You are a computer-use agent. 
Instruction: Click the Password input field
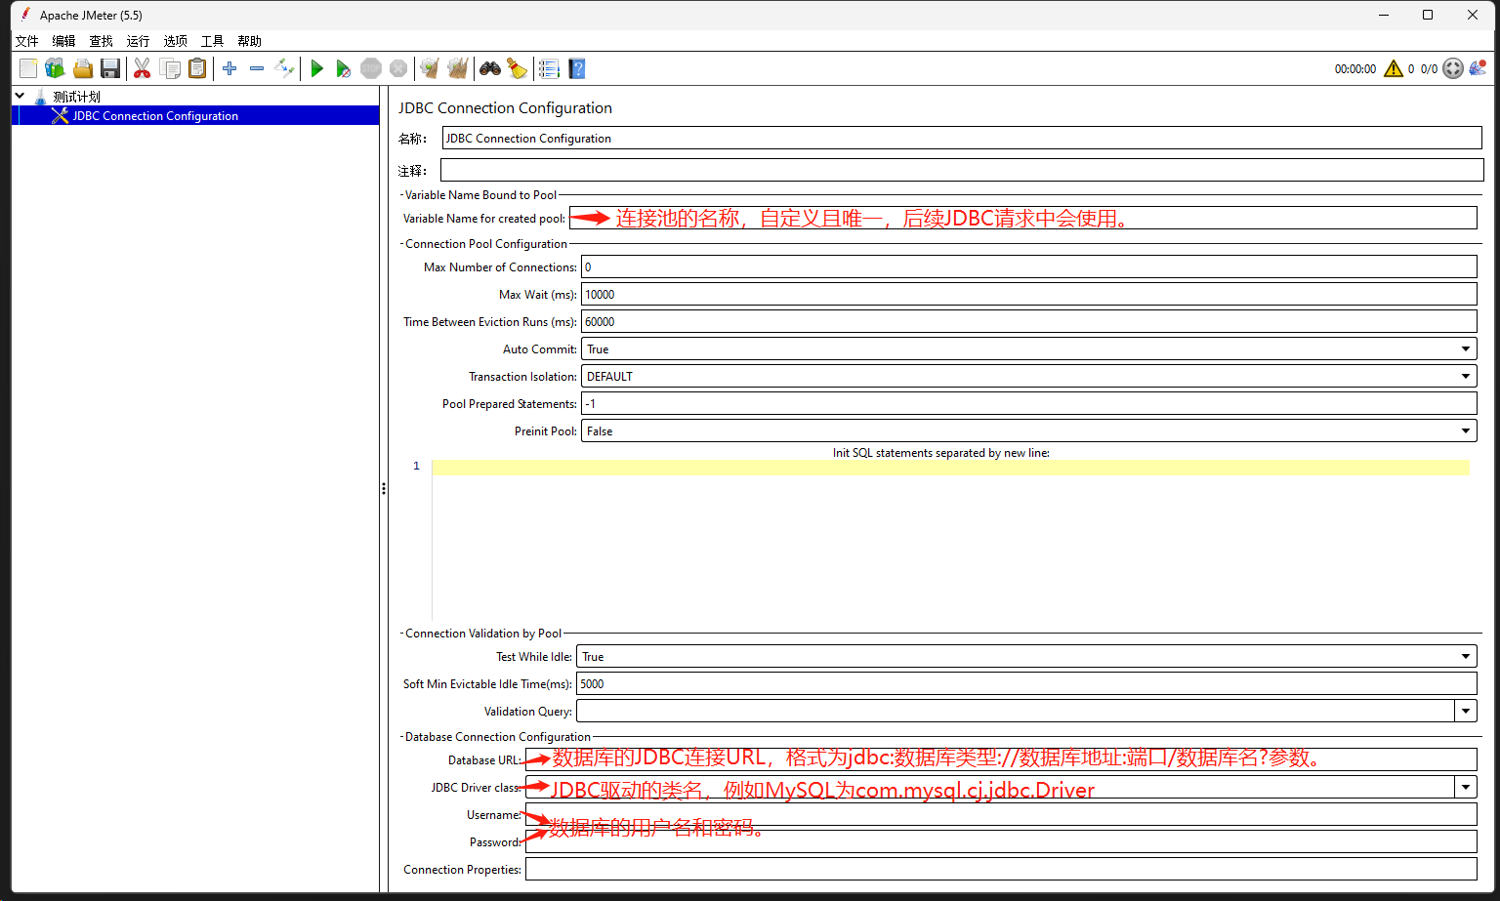1001,841
